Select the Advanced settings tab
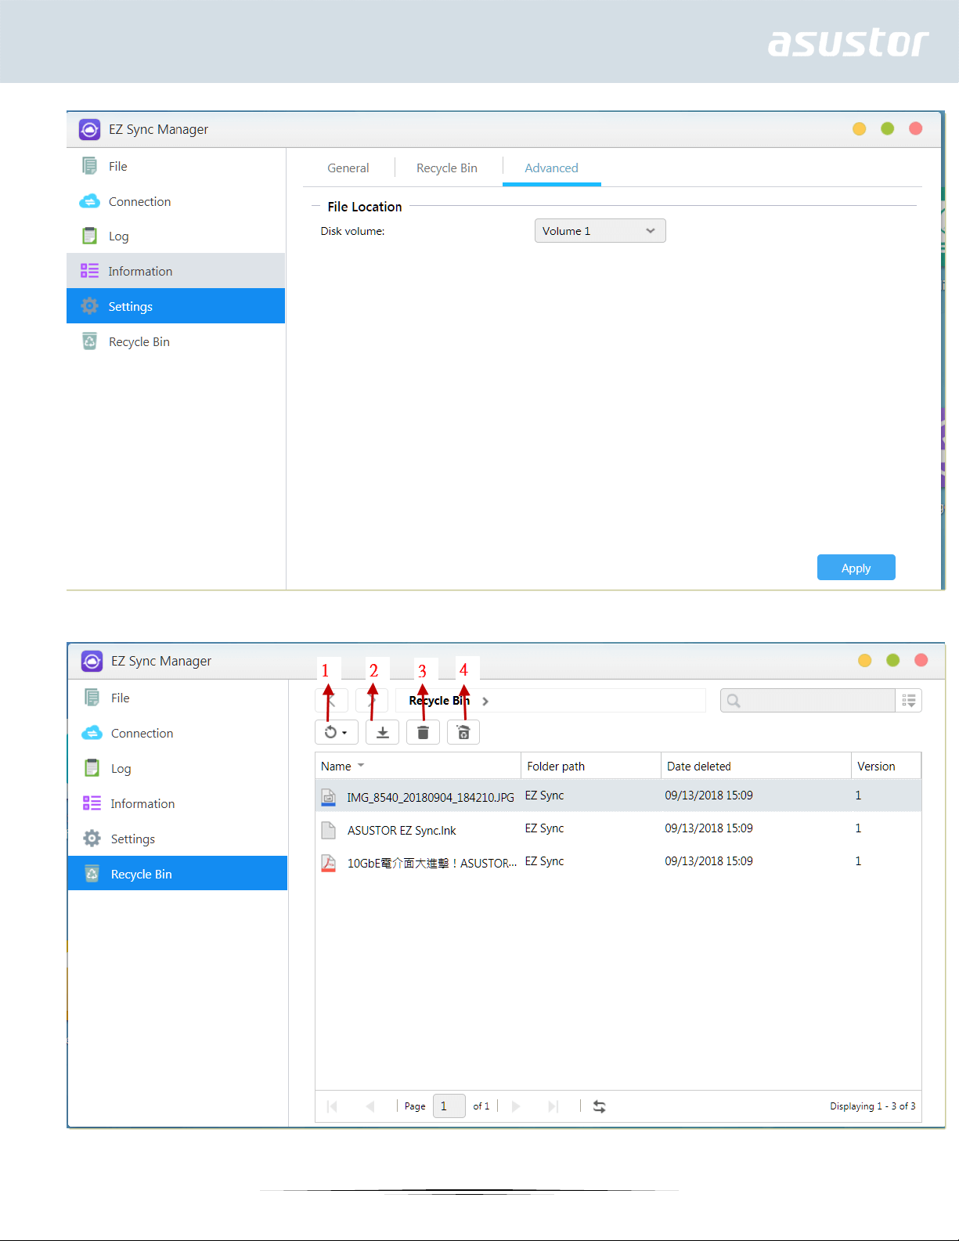 coord(551,168)
